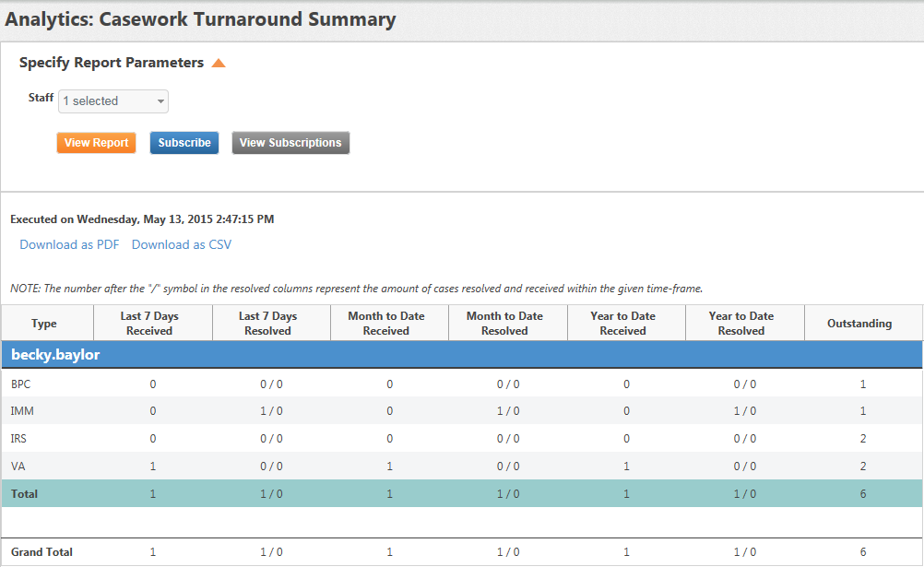Click the NOTE text about resolved columns
The image size is (924, 567).
[357, 289]
